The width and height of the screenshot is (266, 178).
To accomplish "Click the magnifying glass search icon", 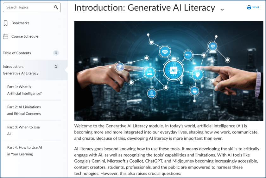I will click(56, 7).
